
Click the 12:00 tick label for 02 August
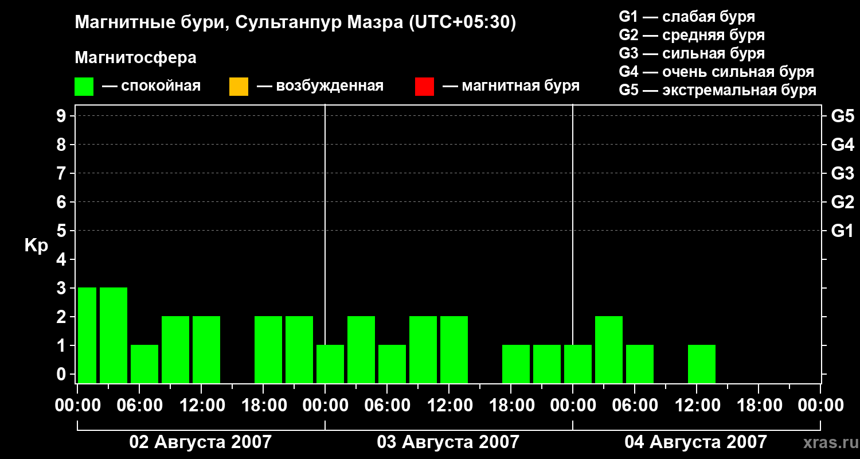(201, 405)
